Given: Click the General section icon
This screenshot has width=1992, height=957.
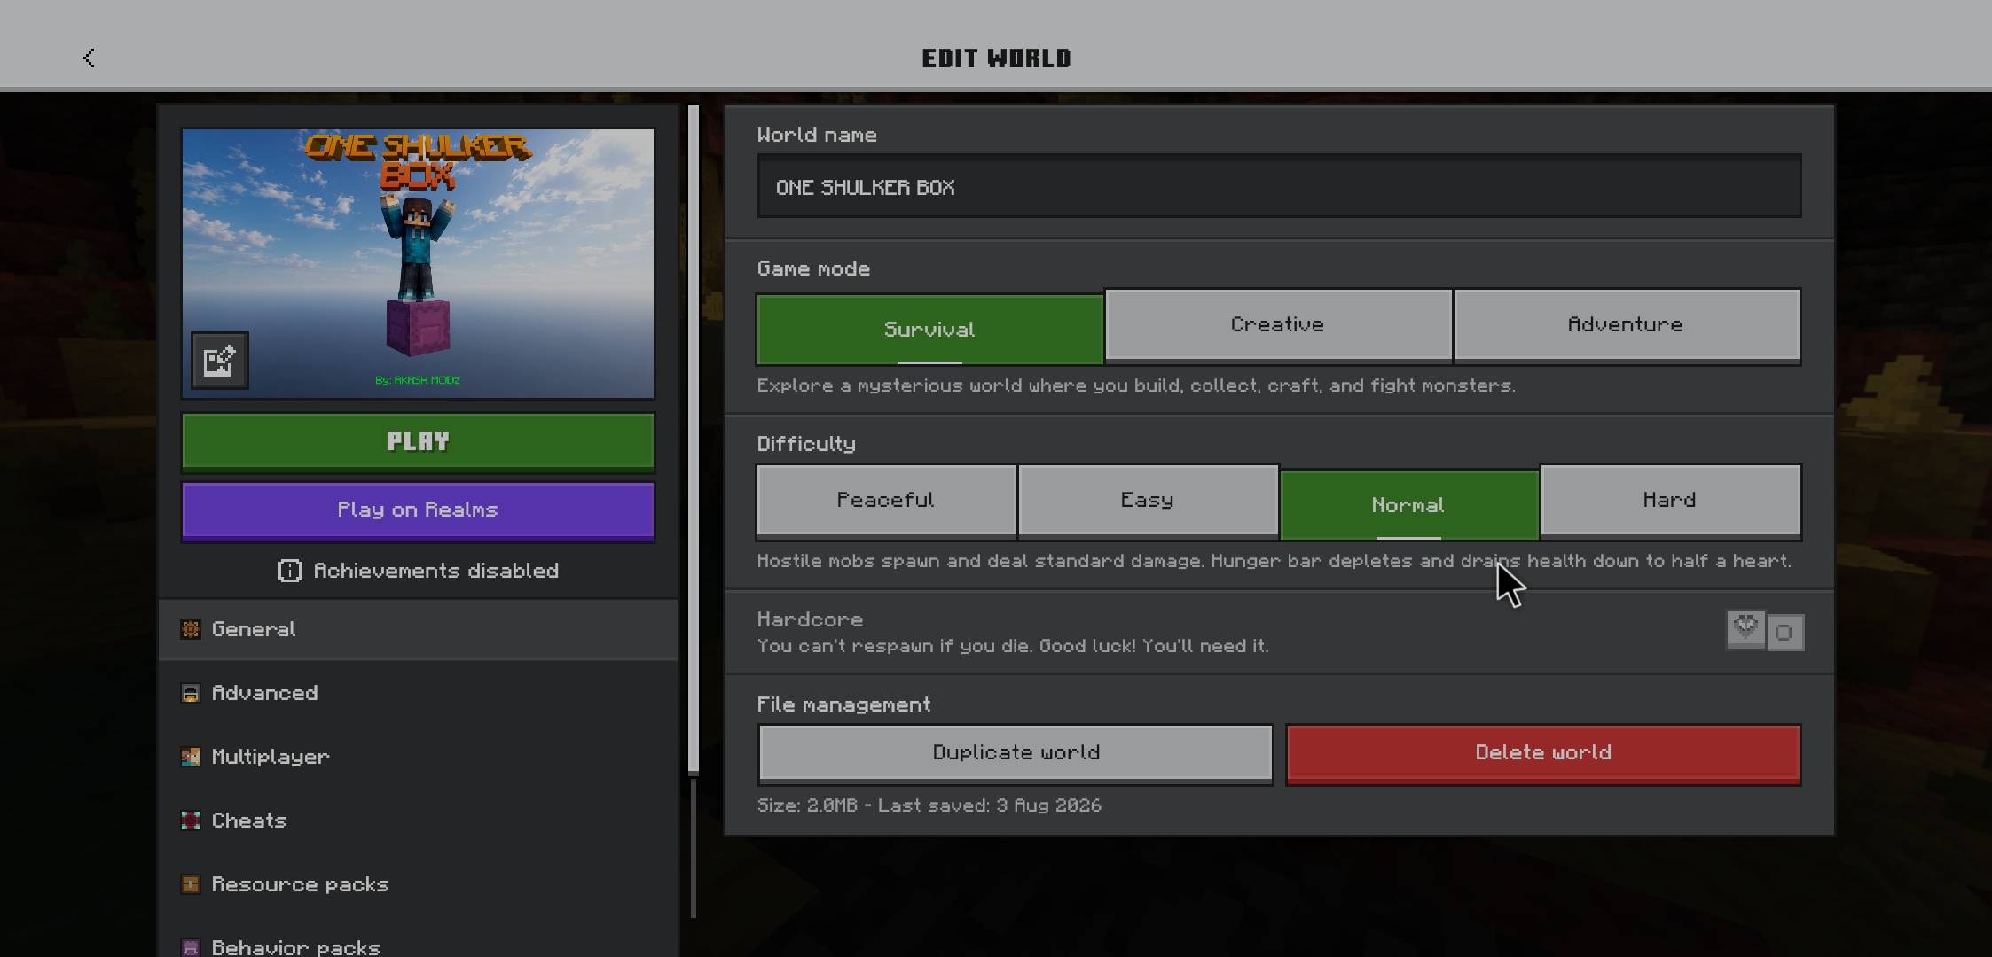Looking at the screenshot, I should 190,629.
